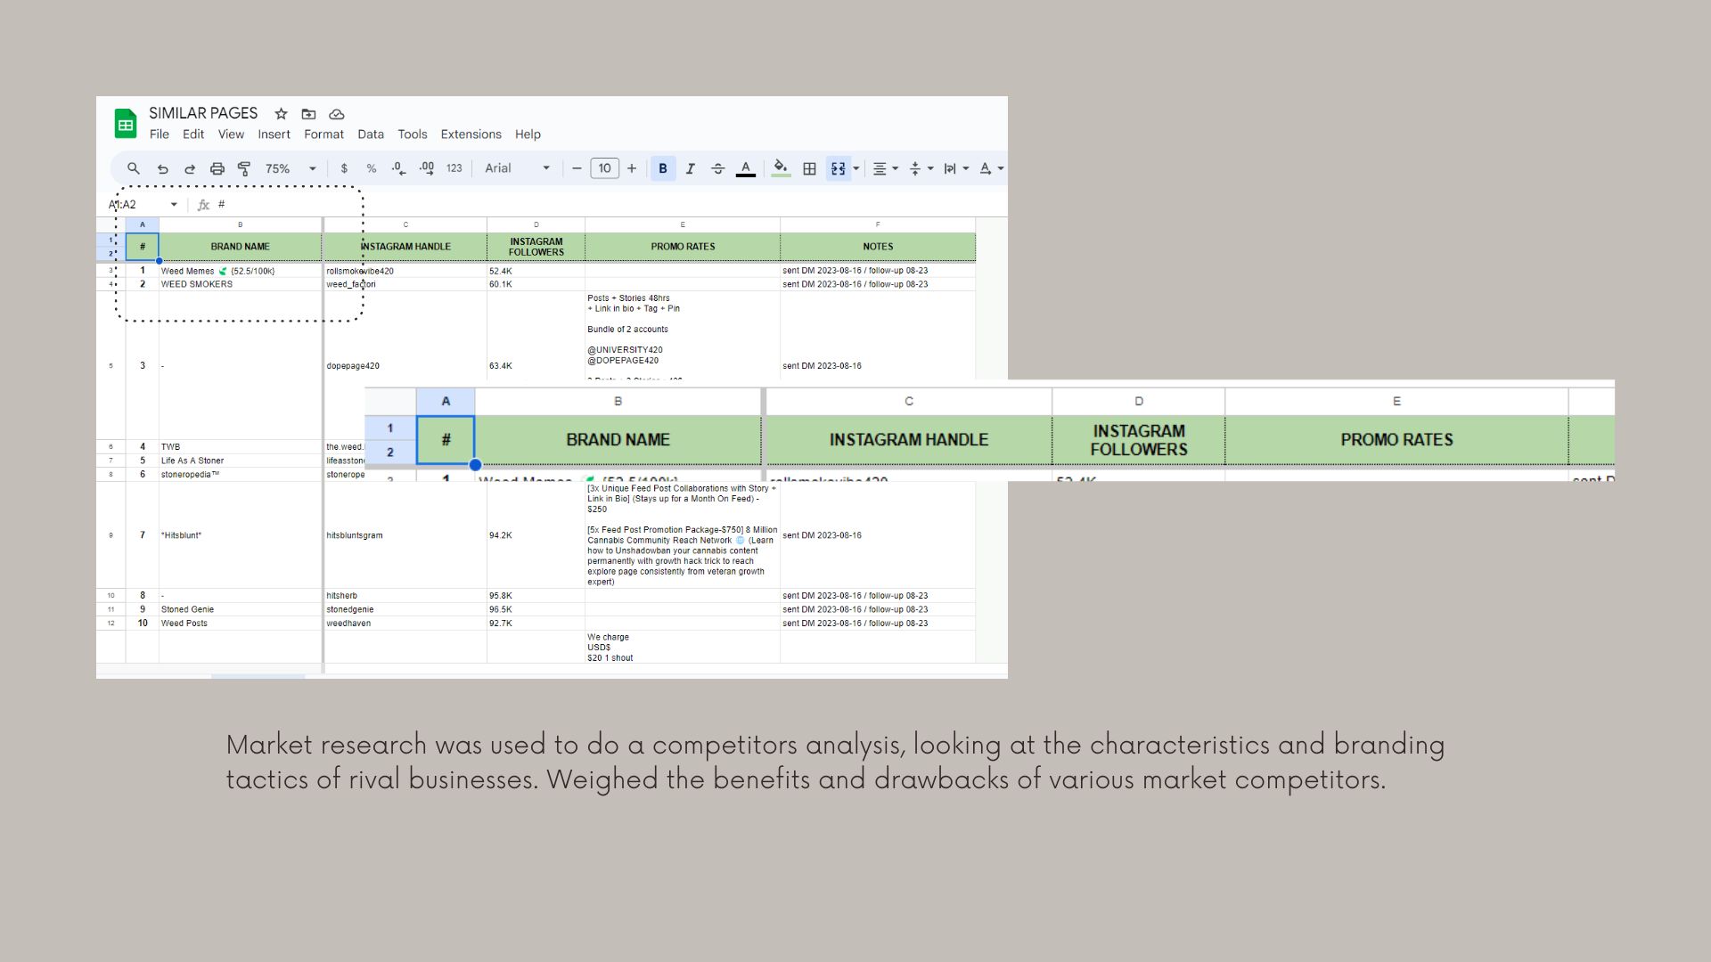Open the Extensions menu

471,135
